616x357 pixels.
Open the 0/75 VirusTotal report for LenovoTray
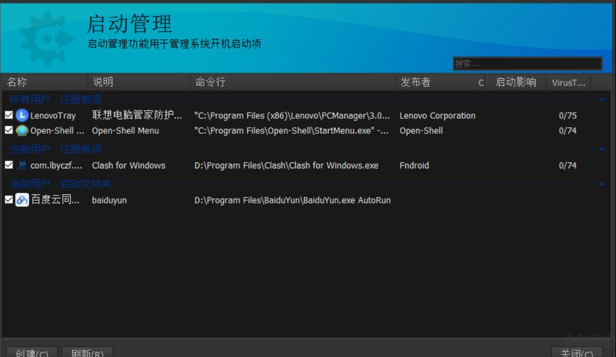pyautogui.click(x=568, y=116)
